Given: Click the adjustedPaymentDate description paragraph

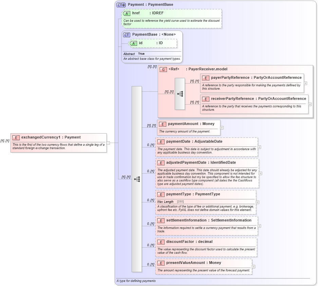Looking at the screenshot, I should pyautogui.click(x=207, y=177).
